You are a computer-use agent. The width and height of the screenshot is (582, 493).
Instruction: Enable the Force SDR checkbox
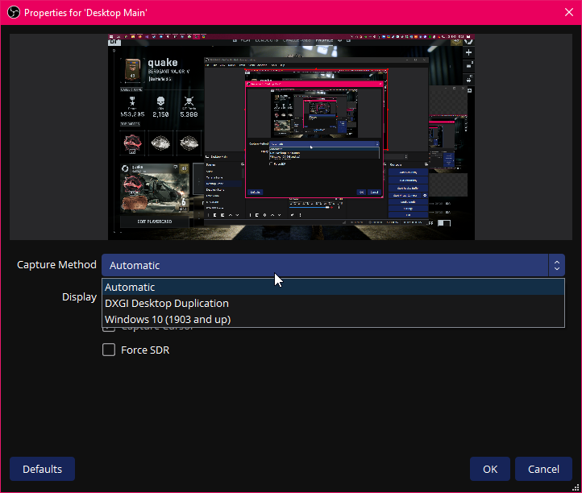(x=109, y=350)
